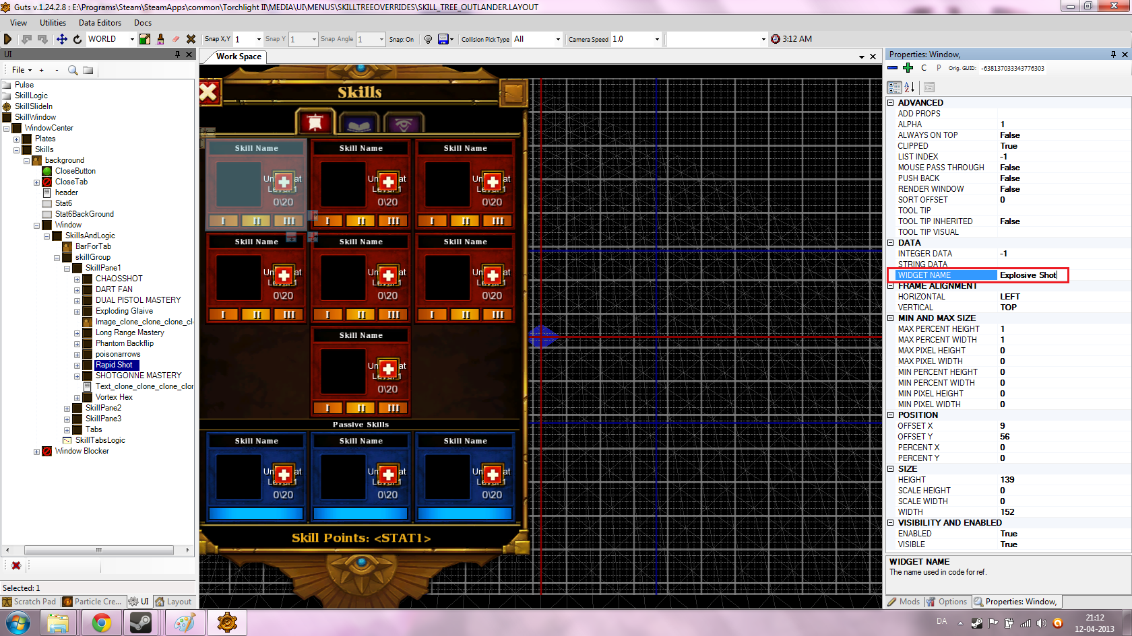
Task: Open the Data Editors menu
Action: [100, 23]
